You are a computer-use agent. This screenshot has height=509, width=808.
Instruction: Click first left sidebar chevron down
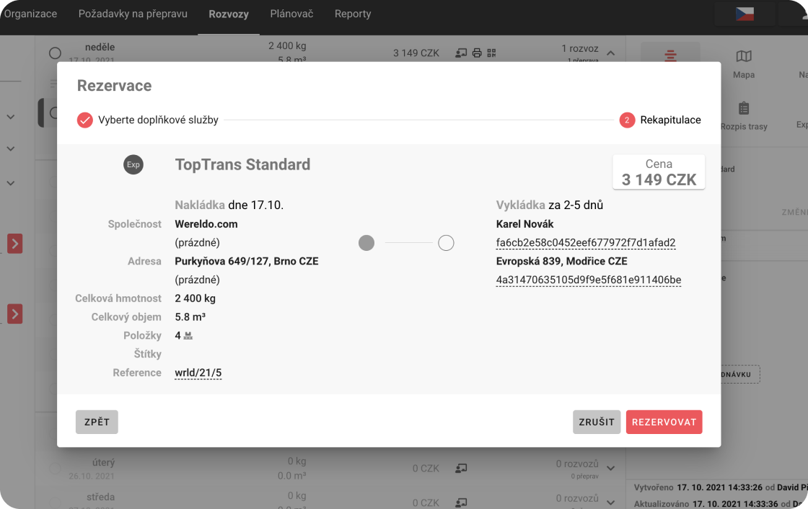tap(10, 117)
